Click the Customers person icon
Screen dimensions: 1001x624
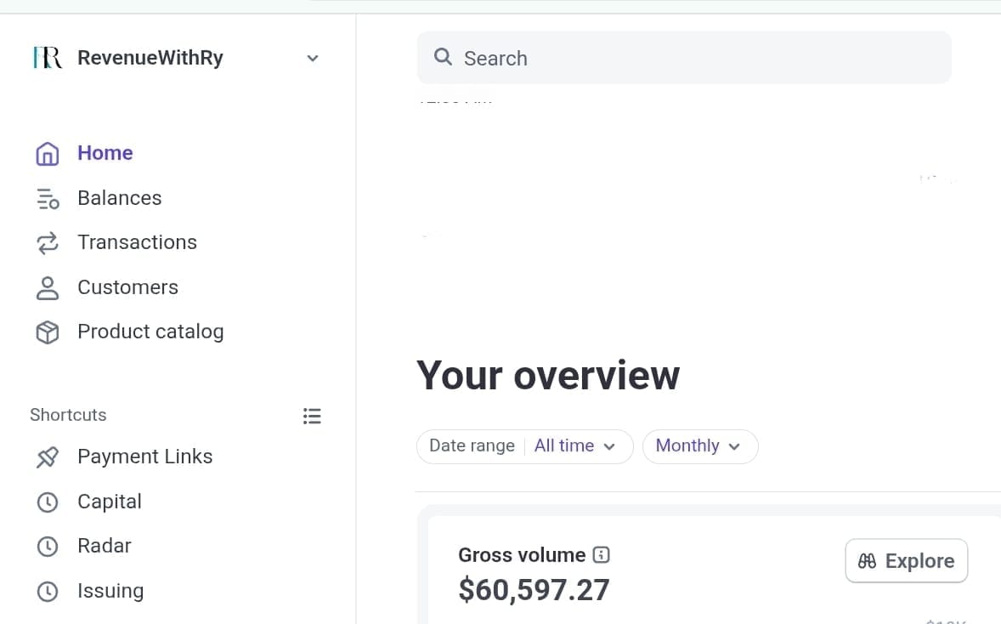pyautogui.click(x=48, y=288)
